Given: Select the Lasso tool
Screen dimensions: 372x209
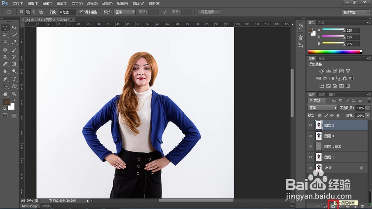Looking at the screenshot, I should coord(5,35).
